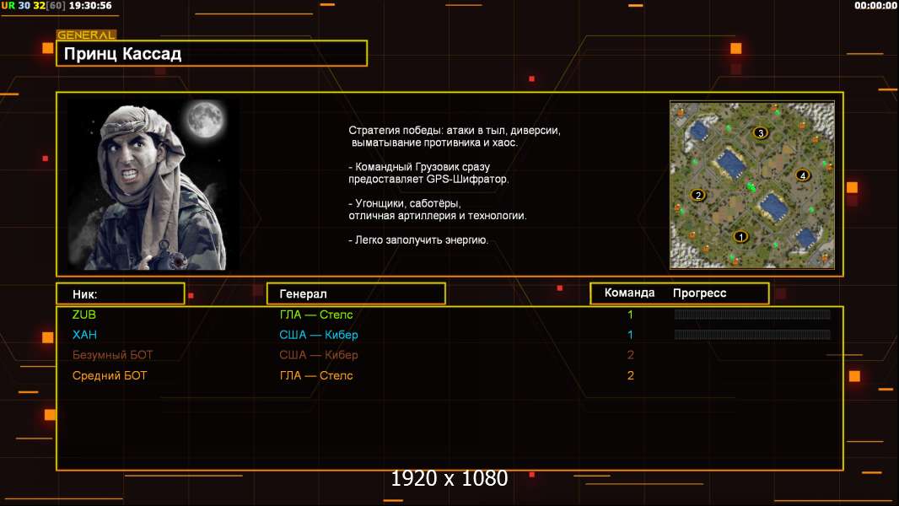Click start position marker 1 on minimap
The height and width of the screenshot is (506, 899).
[740, 236]
